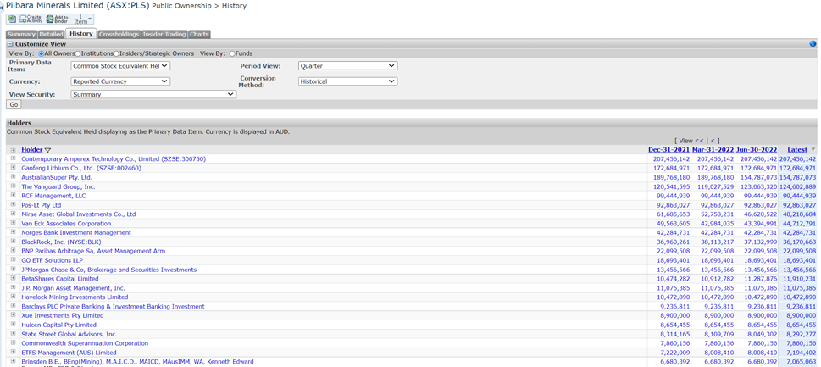The height and width of the screenshot is (367, 821).
Task: Open Huicen Capital Pty Limited link
Action: pos(59,325)
